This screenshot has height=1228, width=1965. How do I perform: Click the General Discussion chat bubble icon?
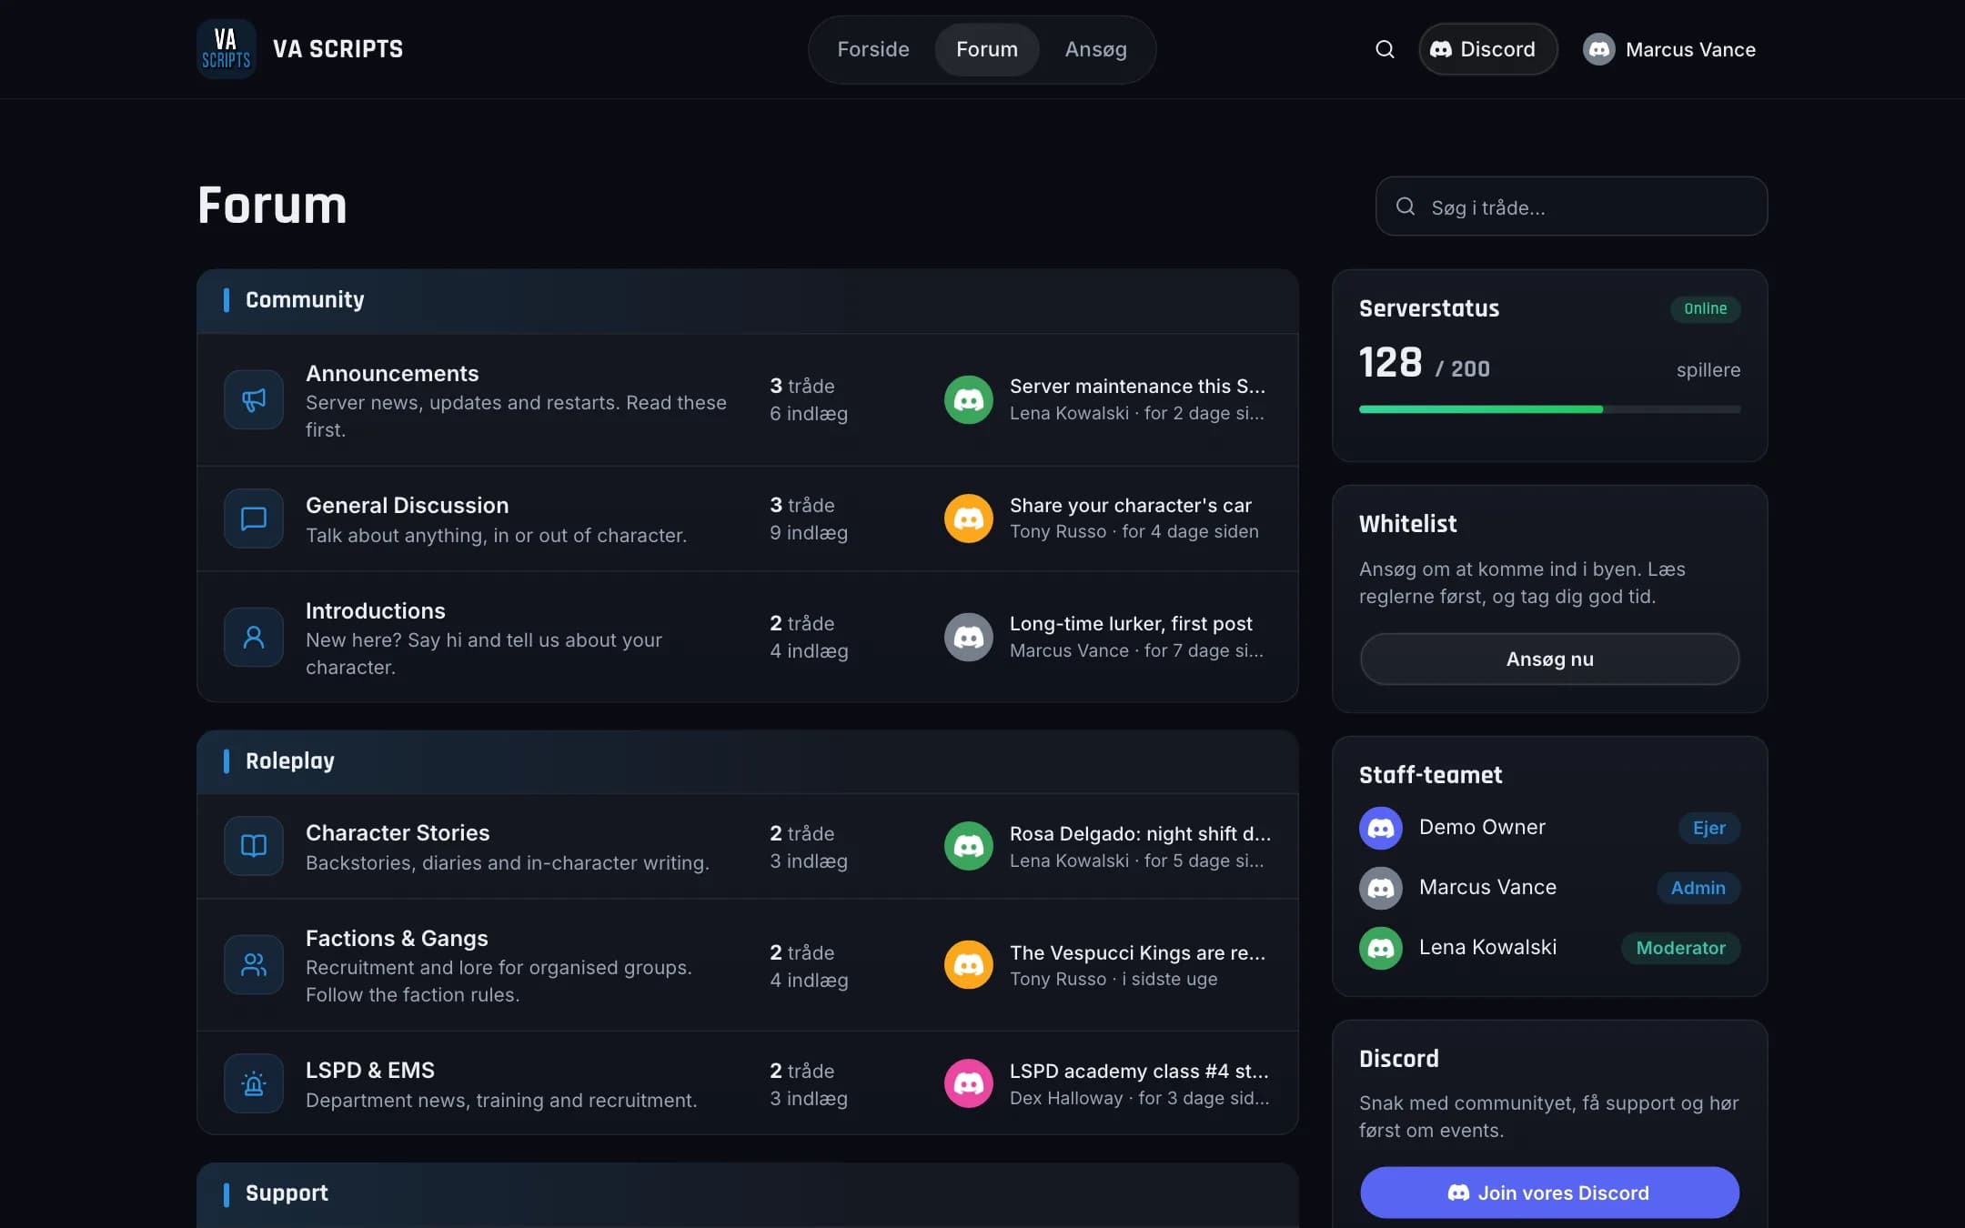point(254,518)
